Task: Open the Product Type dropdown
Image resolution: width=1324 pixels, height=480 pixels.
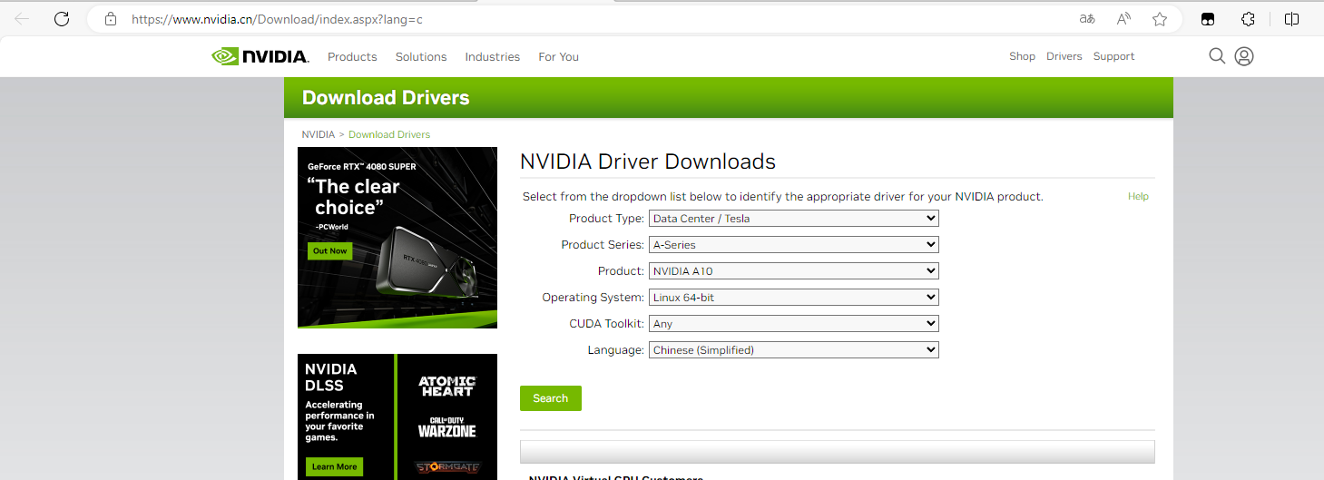Action: click(794, 219)
